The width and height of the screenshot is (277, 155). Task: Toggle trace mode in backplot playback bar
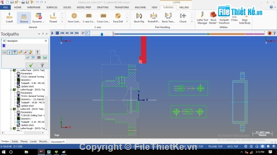click(83, 33)
